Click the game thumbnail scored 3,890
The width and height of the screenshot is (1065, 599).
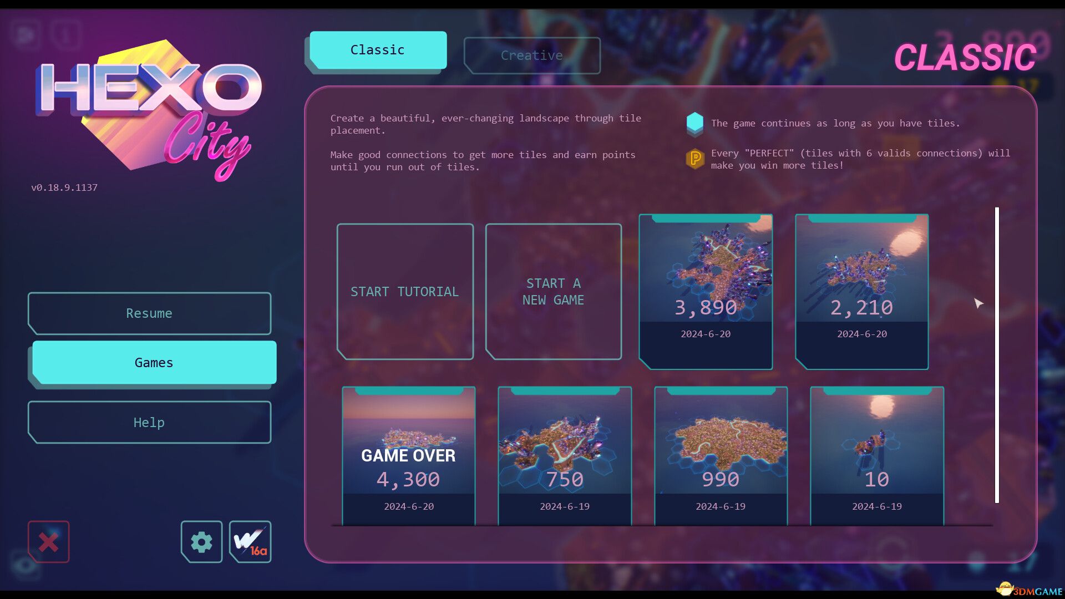click(705, 291)
